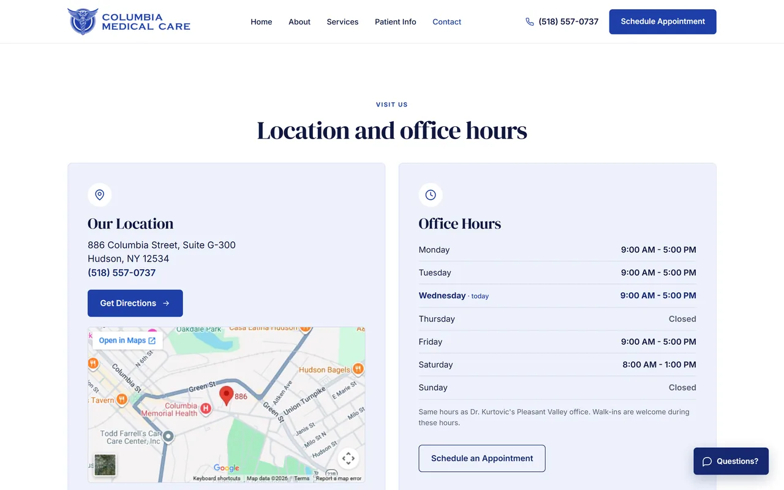Click Sunday's Closed status

pyautogui.click(x=682, y=388)
